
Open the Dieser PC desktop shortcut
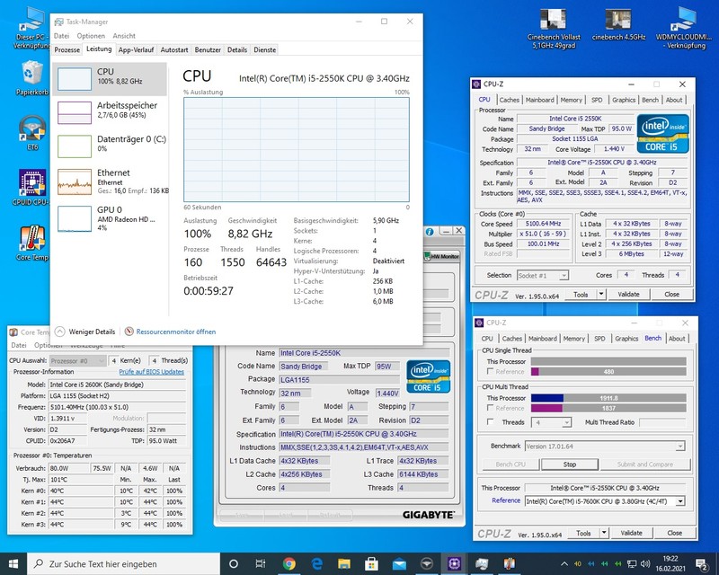(31, 28)
